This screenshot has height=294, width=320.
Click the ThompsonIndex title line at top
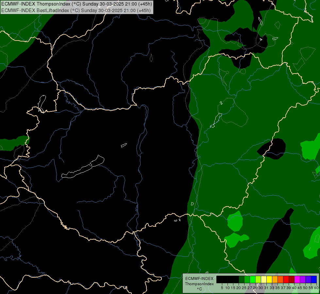pyautogui.click(x=76, y=4)
